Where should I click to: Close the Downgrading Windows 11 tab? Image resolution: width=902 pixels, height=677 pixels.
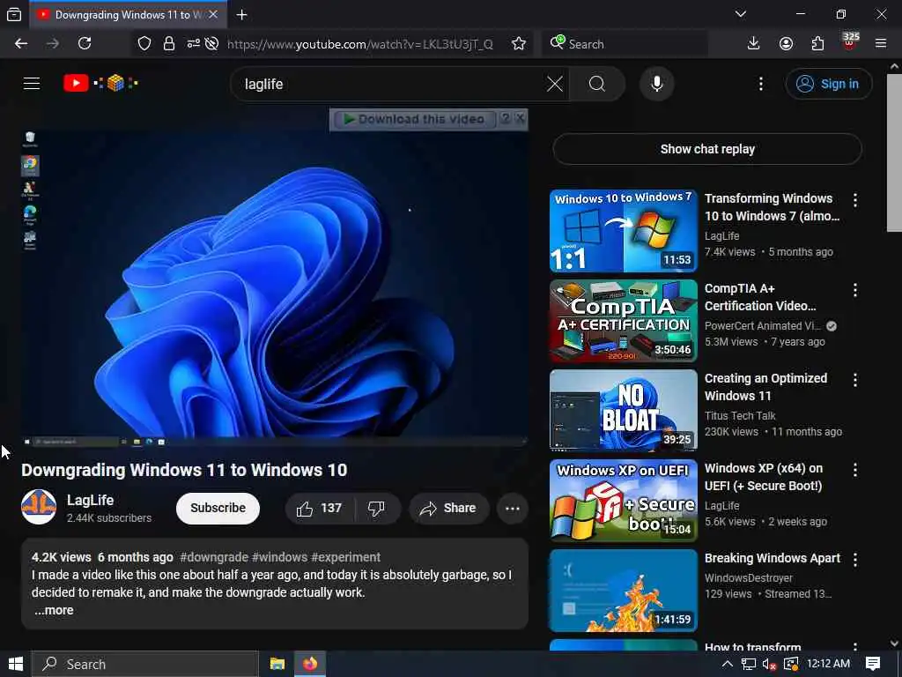click(213, 15)
